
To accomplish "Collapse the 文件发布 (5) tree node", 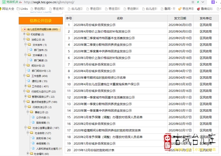I will point(25,44).
